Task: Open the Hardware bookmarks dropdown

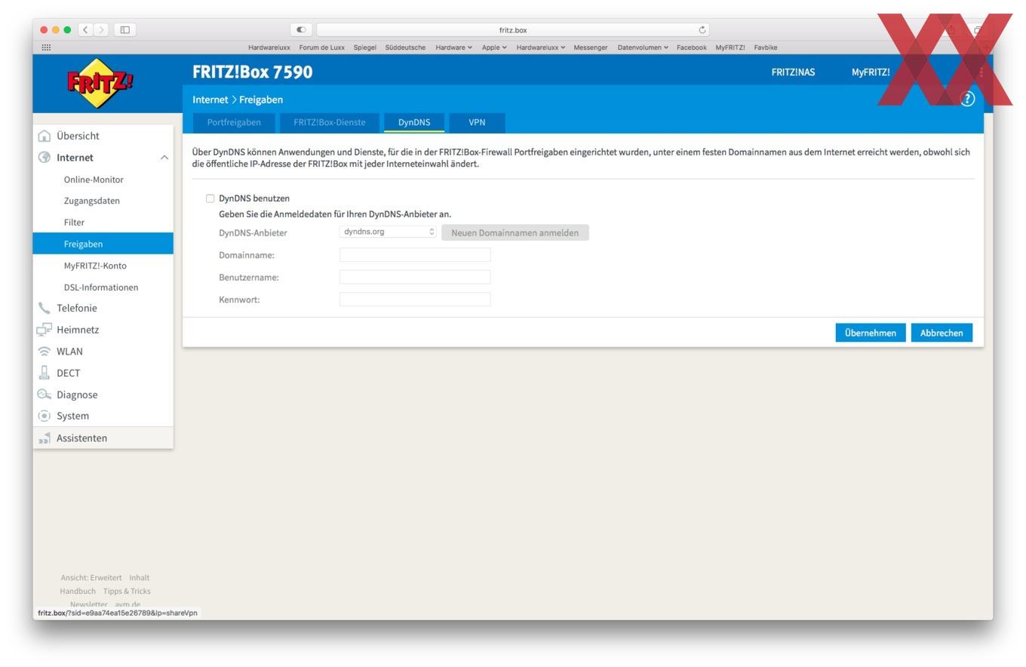Action: pos(454,48)
